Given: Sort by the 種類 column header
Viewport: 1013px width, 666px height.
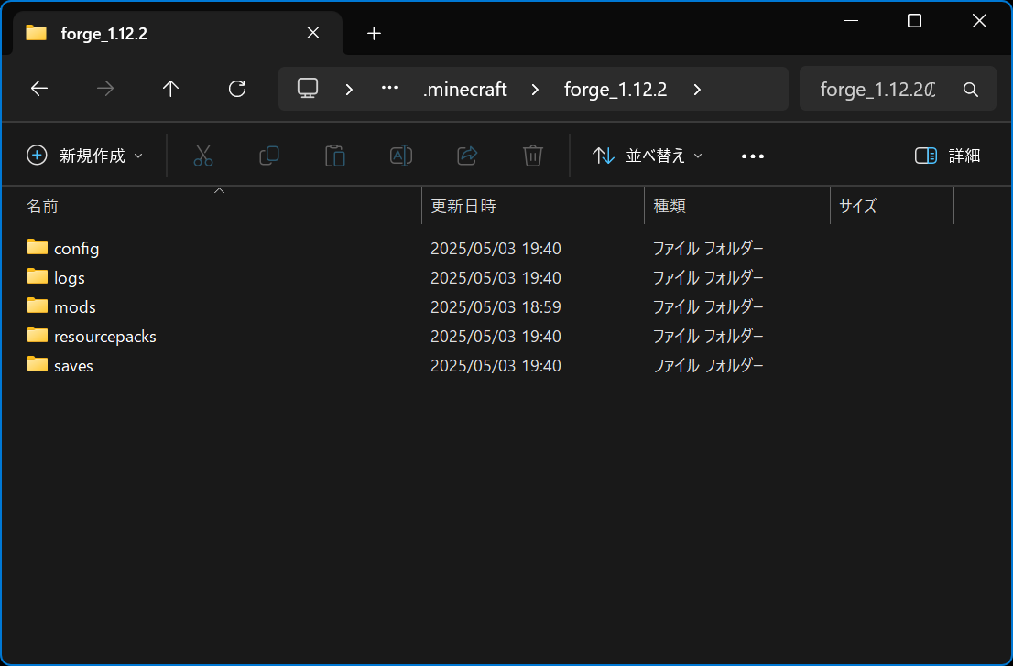Looking at the screenshot, I should click(x=737, y=206).
